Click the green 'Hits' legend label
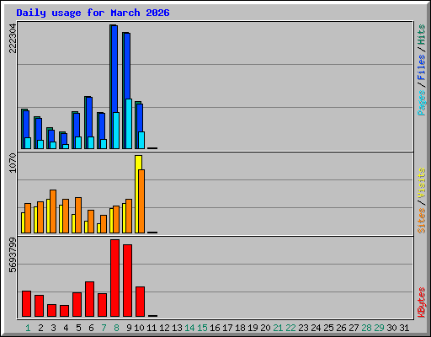Viewport: 431px width, 337px height. point(422,35)
